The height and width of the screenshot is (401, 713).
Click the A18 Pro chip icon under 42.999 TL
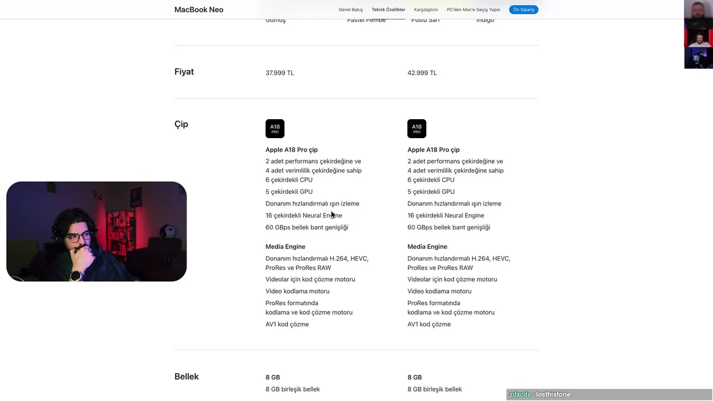point(417,129)
